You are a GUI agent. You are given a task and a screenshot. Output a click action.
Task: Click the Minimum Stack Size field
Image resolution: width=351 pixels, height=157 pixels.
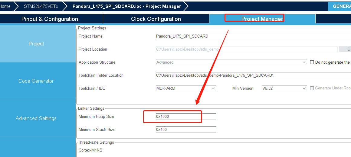186,129
